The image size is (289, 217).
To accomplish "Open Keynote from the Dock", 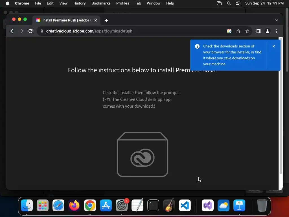I will coord(239,205).
